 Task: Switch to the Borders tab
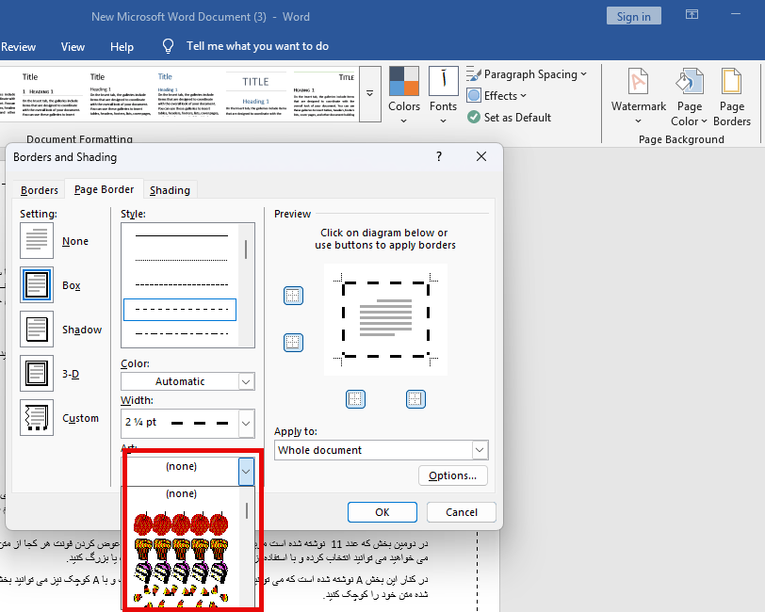(x=39, y=189)
